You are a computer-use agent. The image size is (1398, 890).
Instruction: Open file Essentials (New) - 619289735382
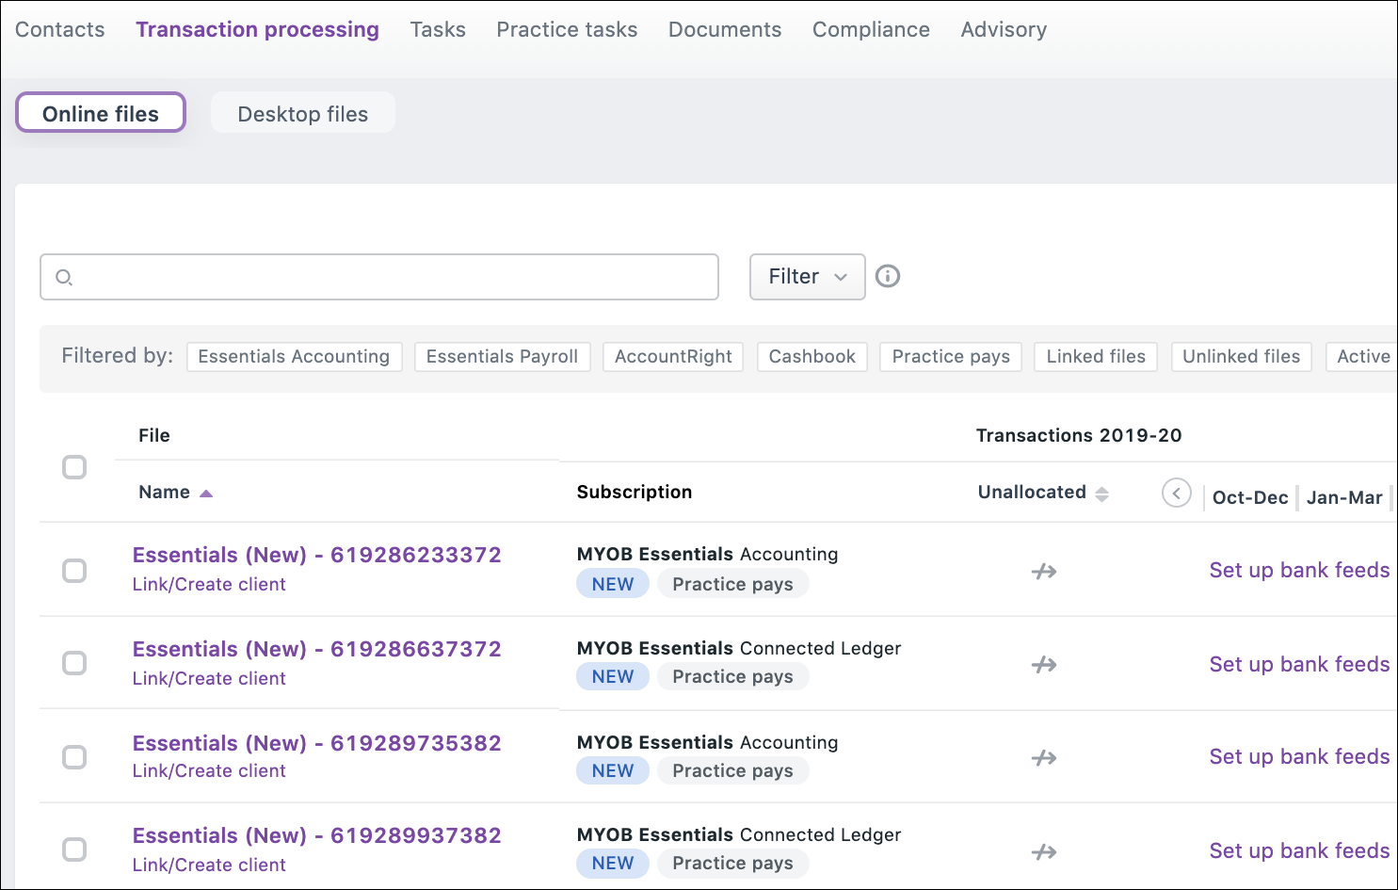pos(317,743)
